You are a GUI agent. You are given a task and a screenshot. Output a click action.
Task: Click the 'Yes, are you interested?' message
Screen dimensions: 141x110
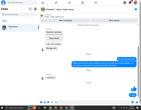127,59
